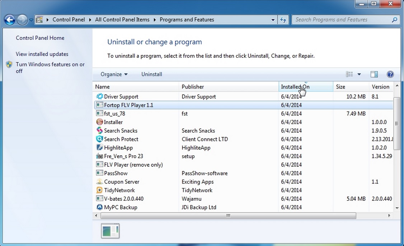Click the Uninstall toolbar button
This screenshot has width=404, height=246.
pos(151,74)
